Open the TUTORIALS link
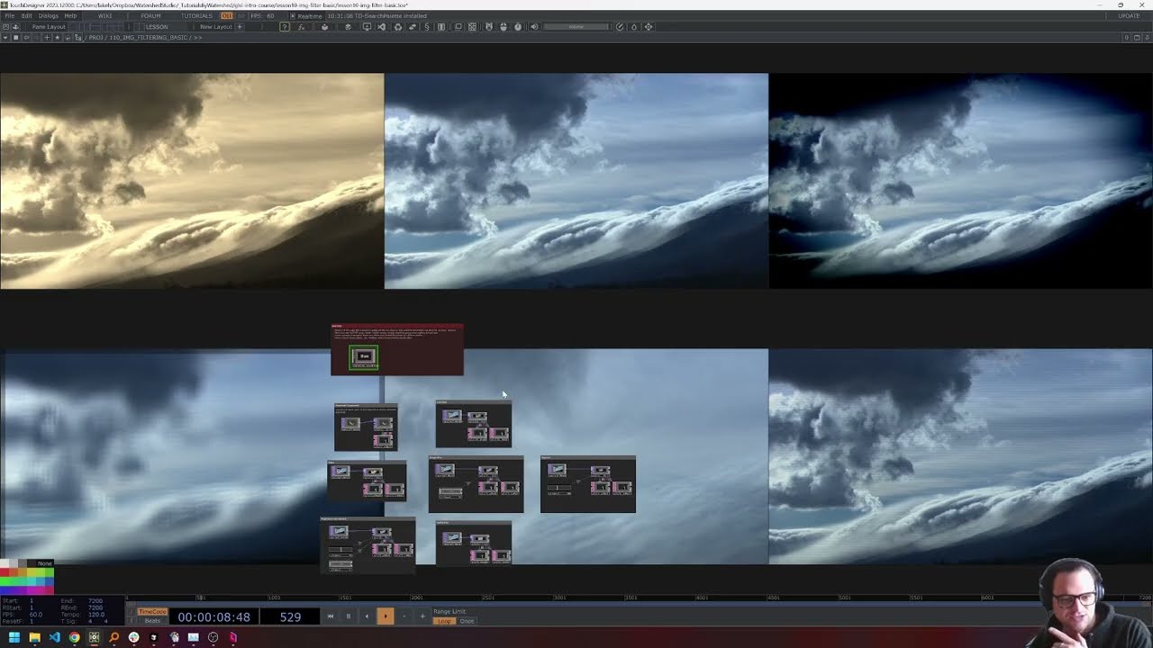 coord(196,15)
